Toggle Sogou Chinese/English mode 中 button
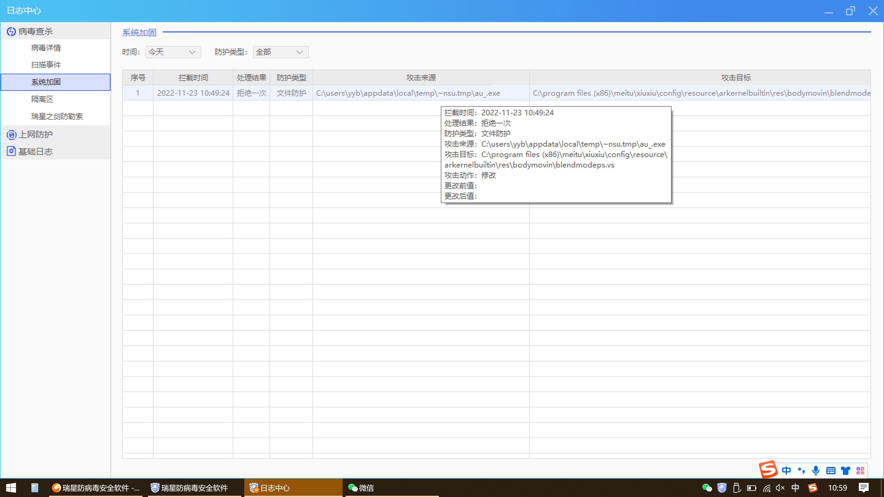The width and height of the screenshot is (884, 497). [786, 471]
